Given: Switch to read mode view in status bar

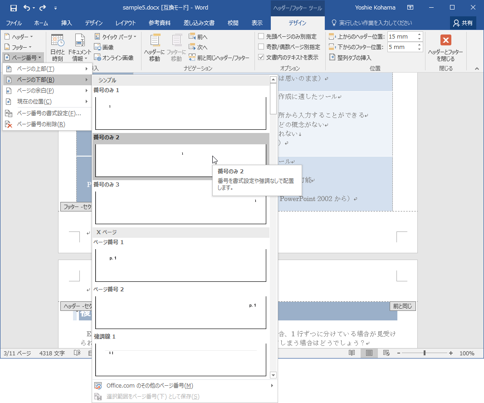Looking at the screenshot, I should coord(352,353).
